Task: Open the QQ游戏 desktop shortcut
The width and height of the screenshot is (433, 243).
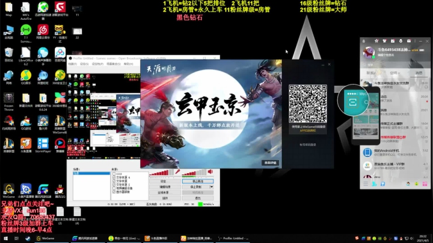Action: click(26, 123)
